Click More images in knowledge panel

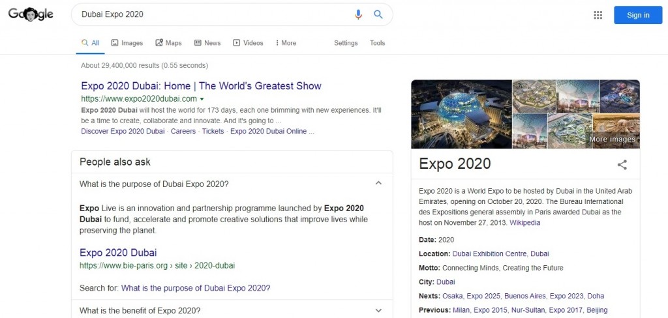[612, 139]
